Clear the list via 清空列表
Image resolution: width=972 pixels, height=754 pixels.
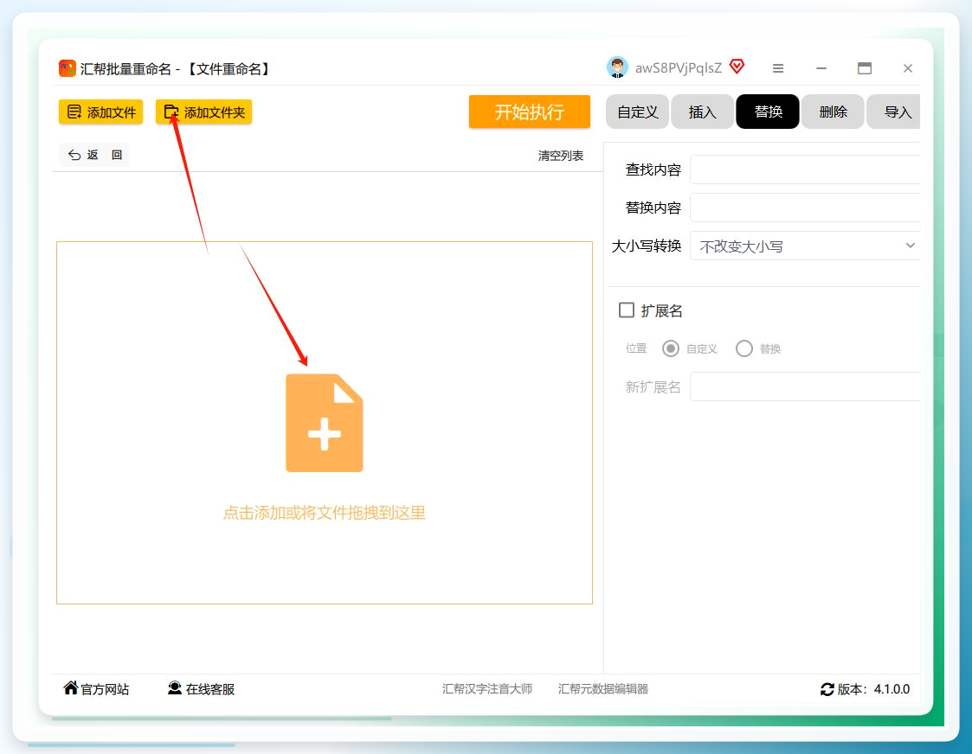tap(560, 156)
